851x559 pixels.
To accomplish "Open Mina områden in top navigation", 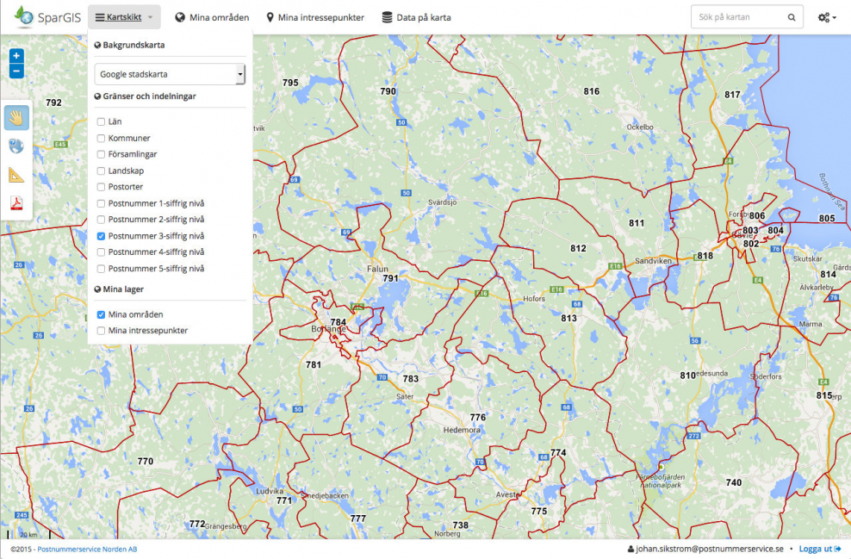I will click(x=212, y=17).
